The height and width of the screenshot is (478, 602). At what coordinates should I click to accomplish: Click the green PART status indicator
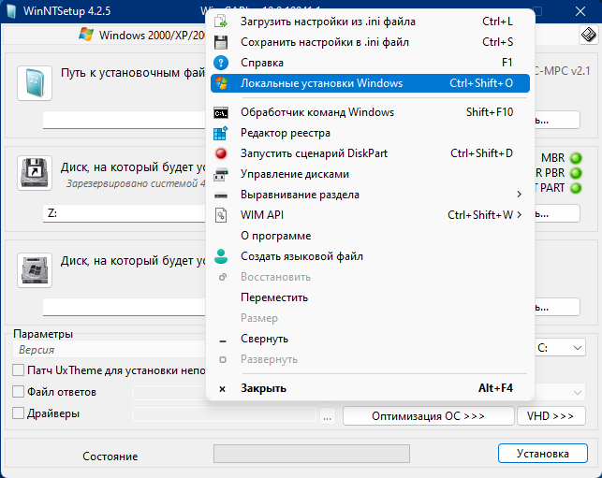click(x=576, y=188)
